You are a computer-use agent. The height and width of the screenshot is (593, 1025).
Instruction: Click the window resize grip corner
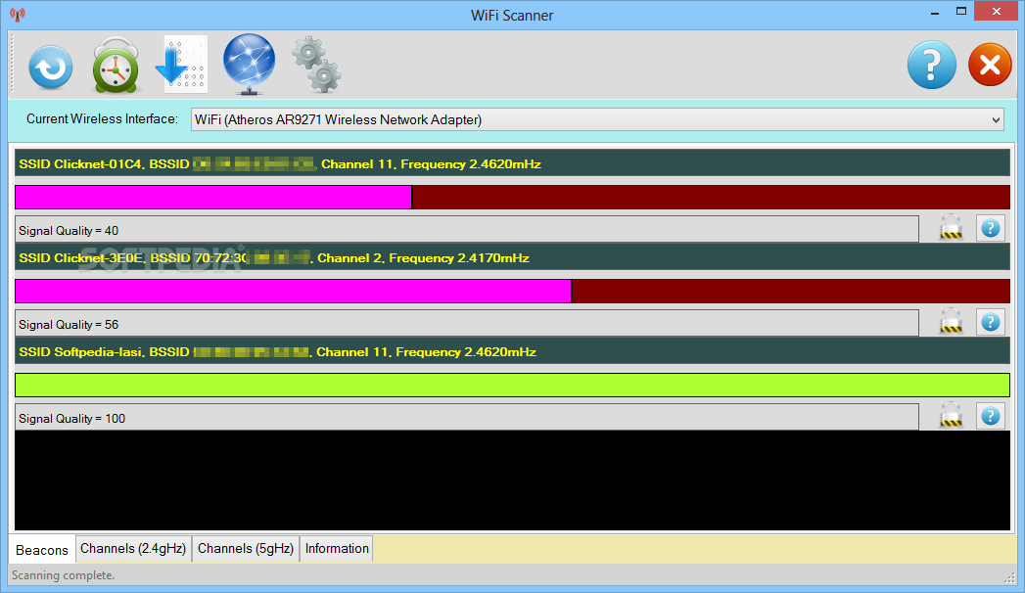pos(1010,577)
